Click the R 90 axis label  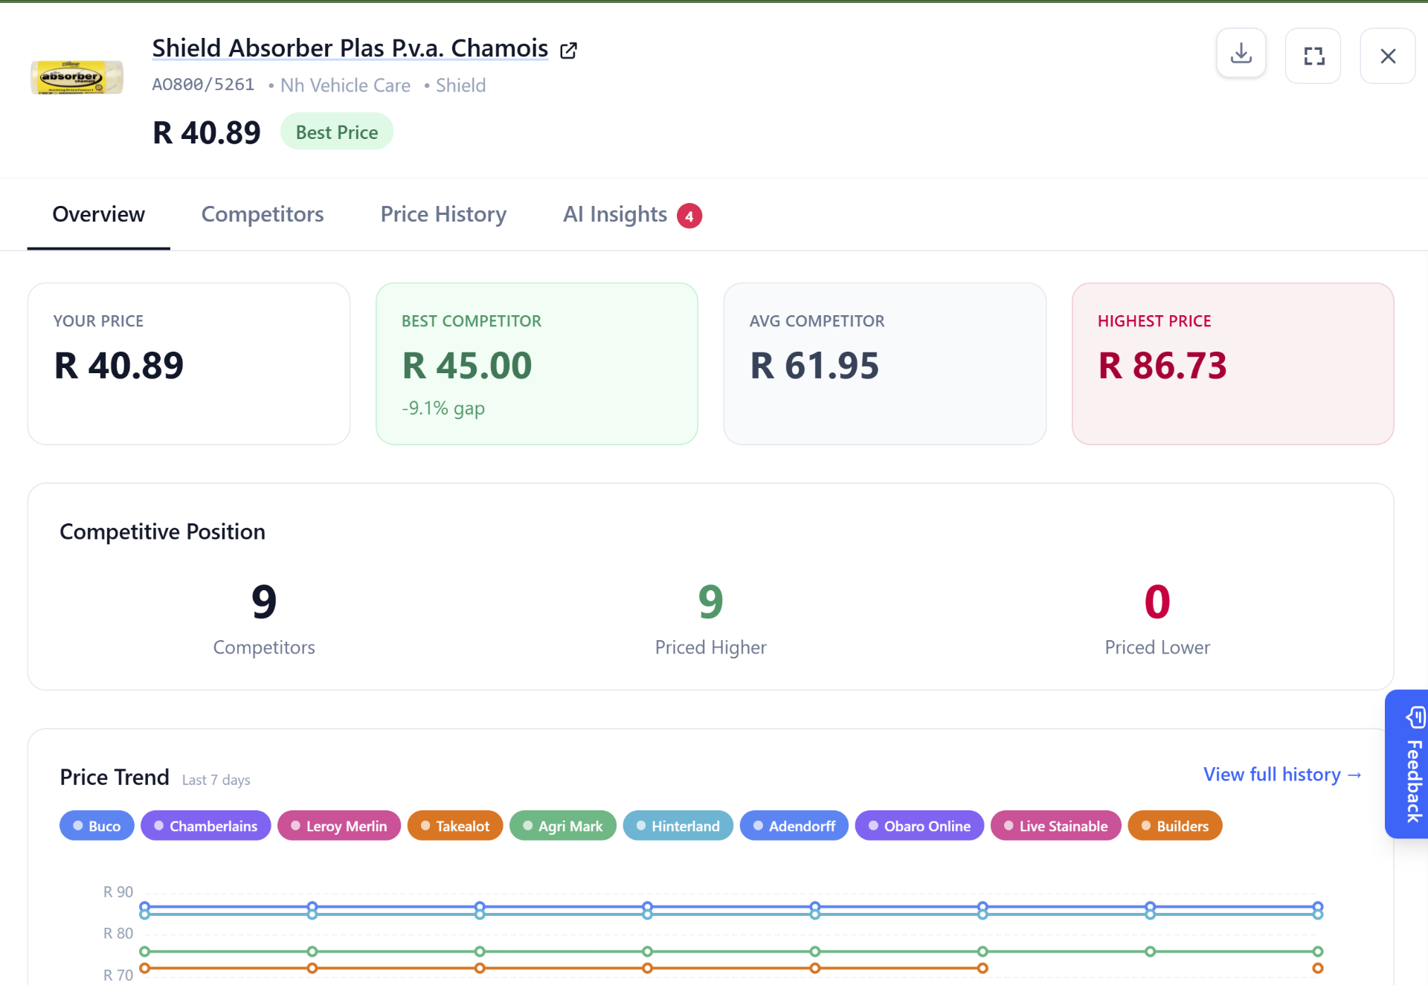pyautogui.click(x=118, y=891)
